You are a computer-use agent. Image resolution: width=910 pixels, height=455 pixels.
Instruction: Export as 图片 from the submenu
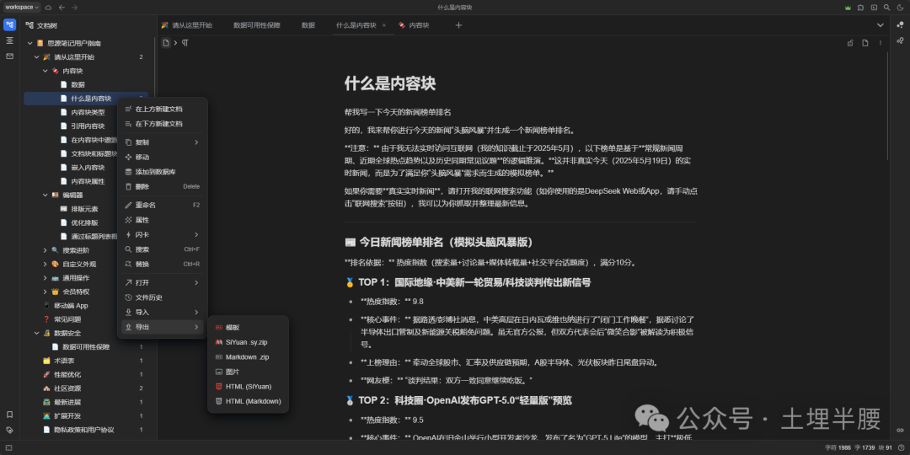click(x=248, y=372)
